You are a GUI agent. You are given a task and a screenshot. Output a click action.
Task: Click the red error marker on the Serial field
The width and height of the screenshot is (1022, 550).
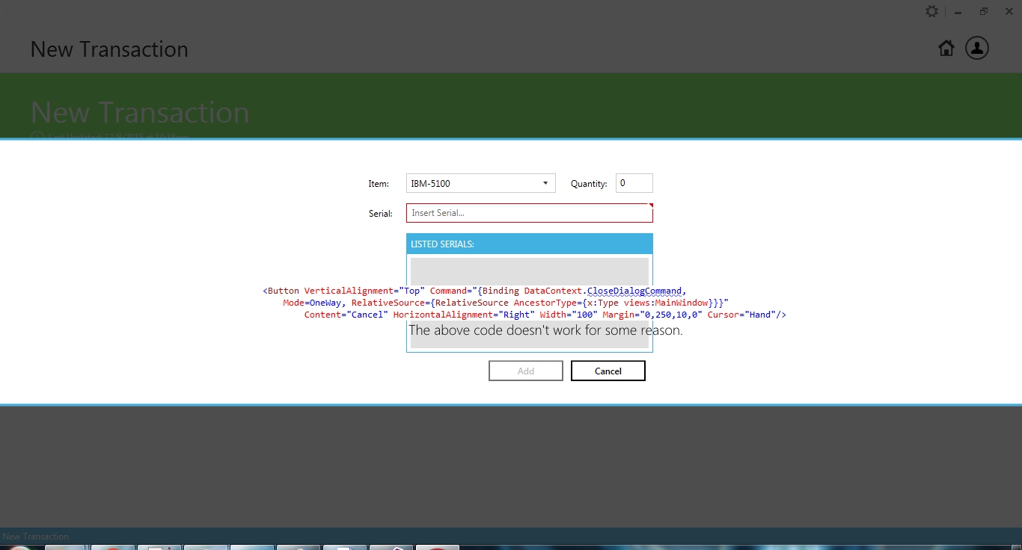coord(649,207)
